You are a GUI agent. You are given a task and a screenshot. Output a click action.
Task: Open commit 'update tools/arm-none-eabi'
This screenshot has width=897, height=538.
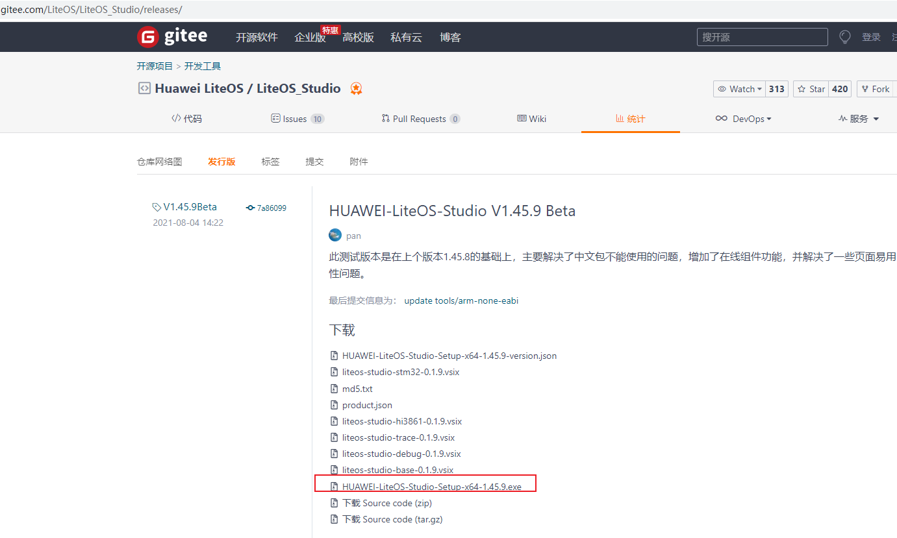pyautogui.click(x=461, y=301)
